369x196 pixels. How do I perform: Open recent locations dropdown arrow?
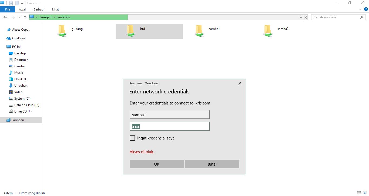pyautogui.click(x=19, y=17)
